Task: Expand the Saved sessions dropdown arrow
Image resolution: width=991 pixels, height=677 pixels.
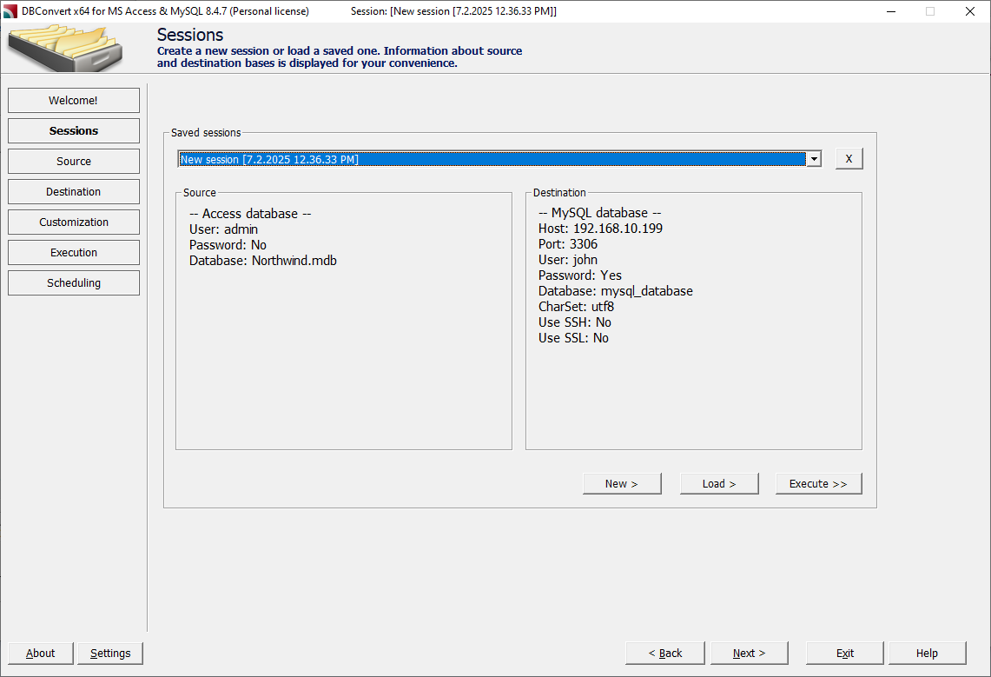Action: click(x=814, y=159)
